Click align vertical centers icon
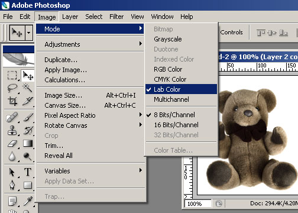298x213 pixels. click(x=272, y=33)
